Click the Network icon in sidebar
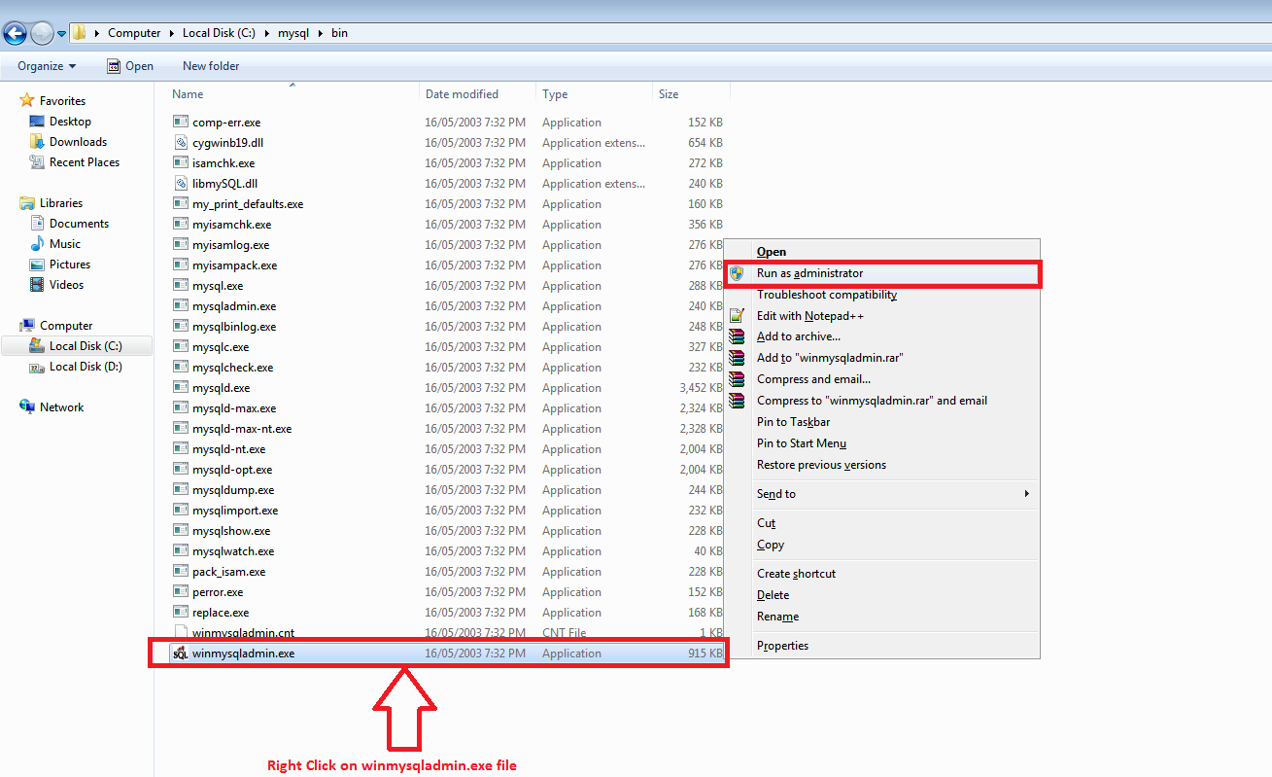Image resolution: width=1272 pixels, height=777 pixels. point(27,407)
